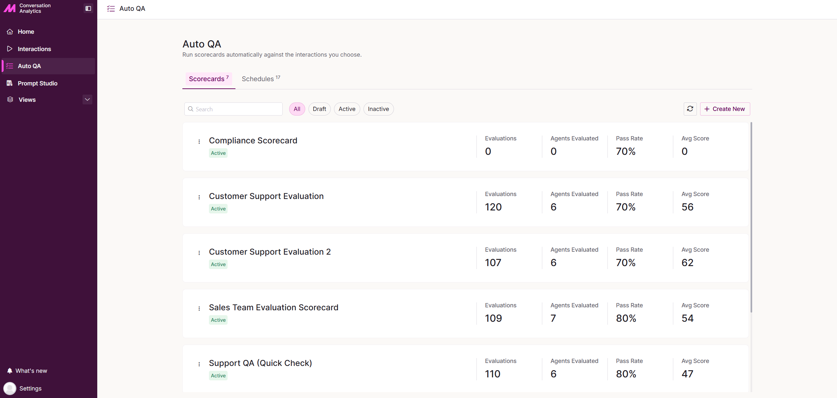Click Agents Evaluated value 7

click(x=553, y=318)
